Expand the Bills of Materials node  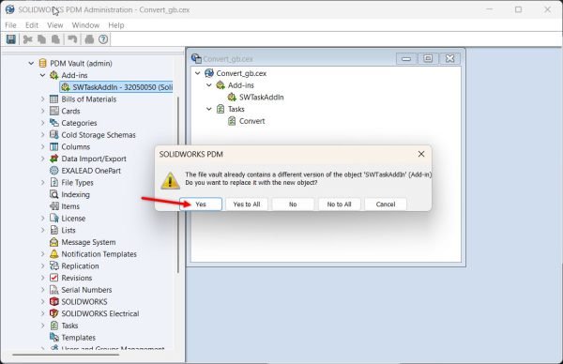click(43, 99)
